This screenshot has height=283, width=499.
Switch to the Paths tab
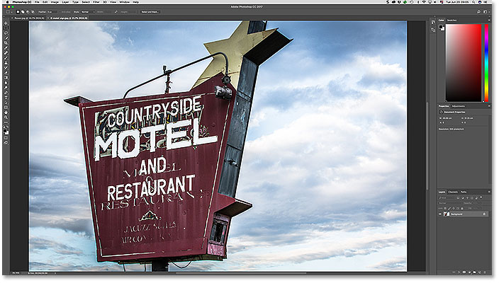pyautogui.click(x=464, y=192)
